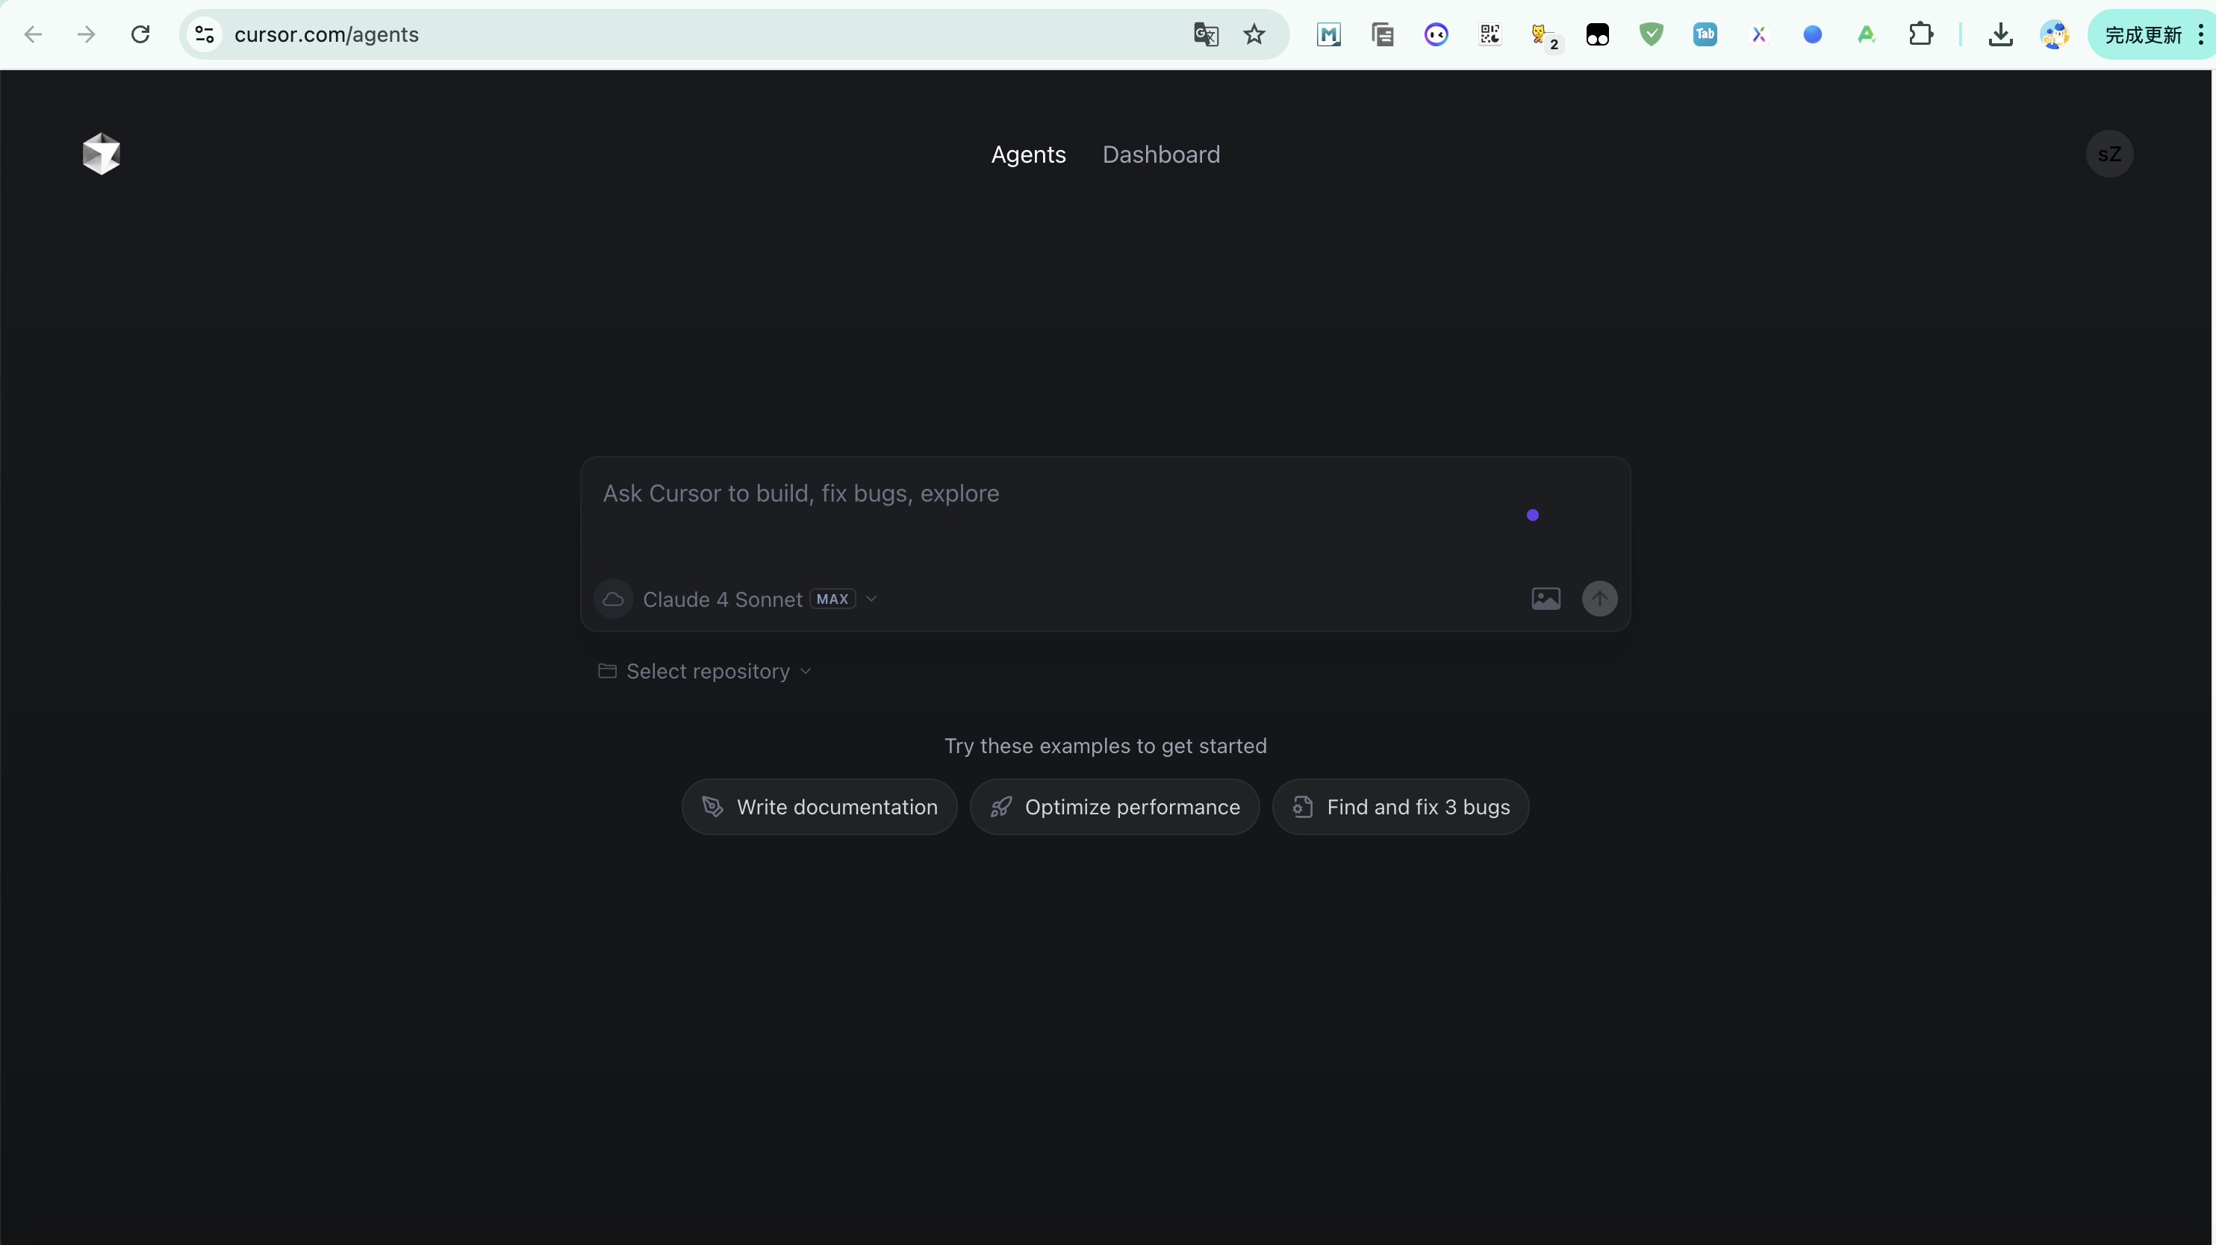Choose the Write documentation example
The width and height of the screenshot is (2216, 1245).
(x=819, y=808)
